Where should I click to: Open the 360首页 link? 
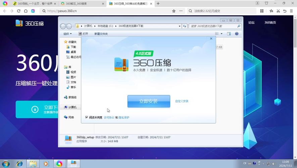(270, 23)
